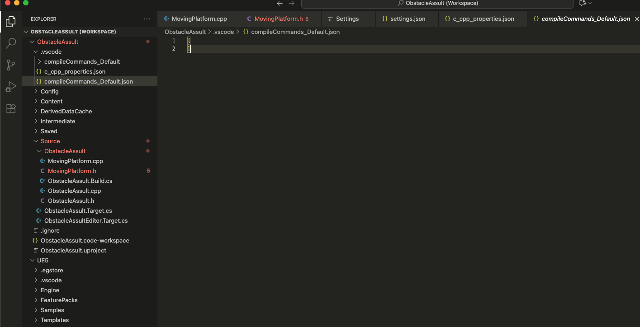Open ObstacleAssult.uproject in the Explorer
640x327 pixels.
(90, 250)
